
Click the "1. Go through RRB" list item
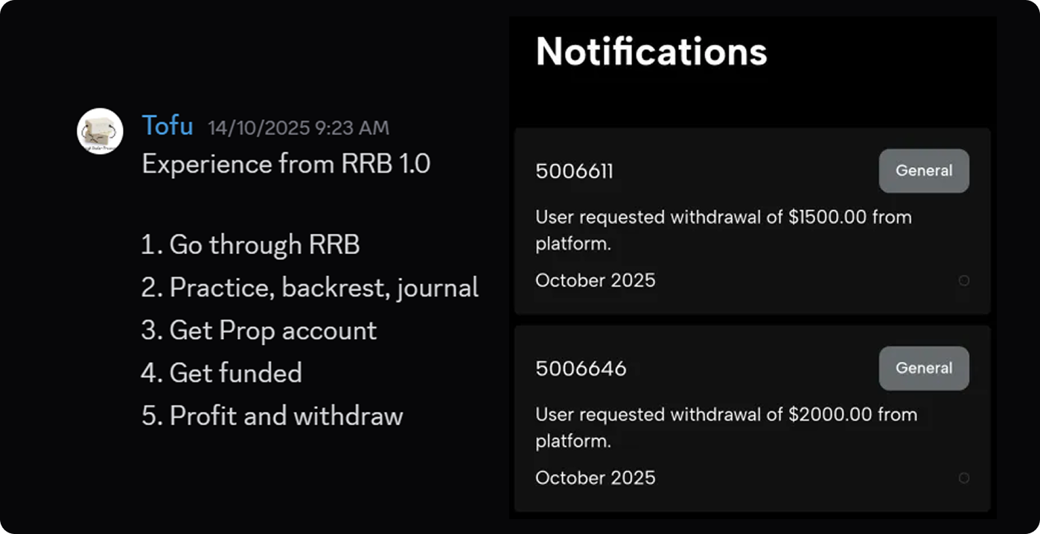pyautogui.click(x=250, y=245)
